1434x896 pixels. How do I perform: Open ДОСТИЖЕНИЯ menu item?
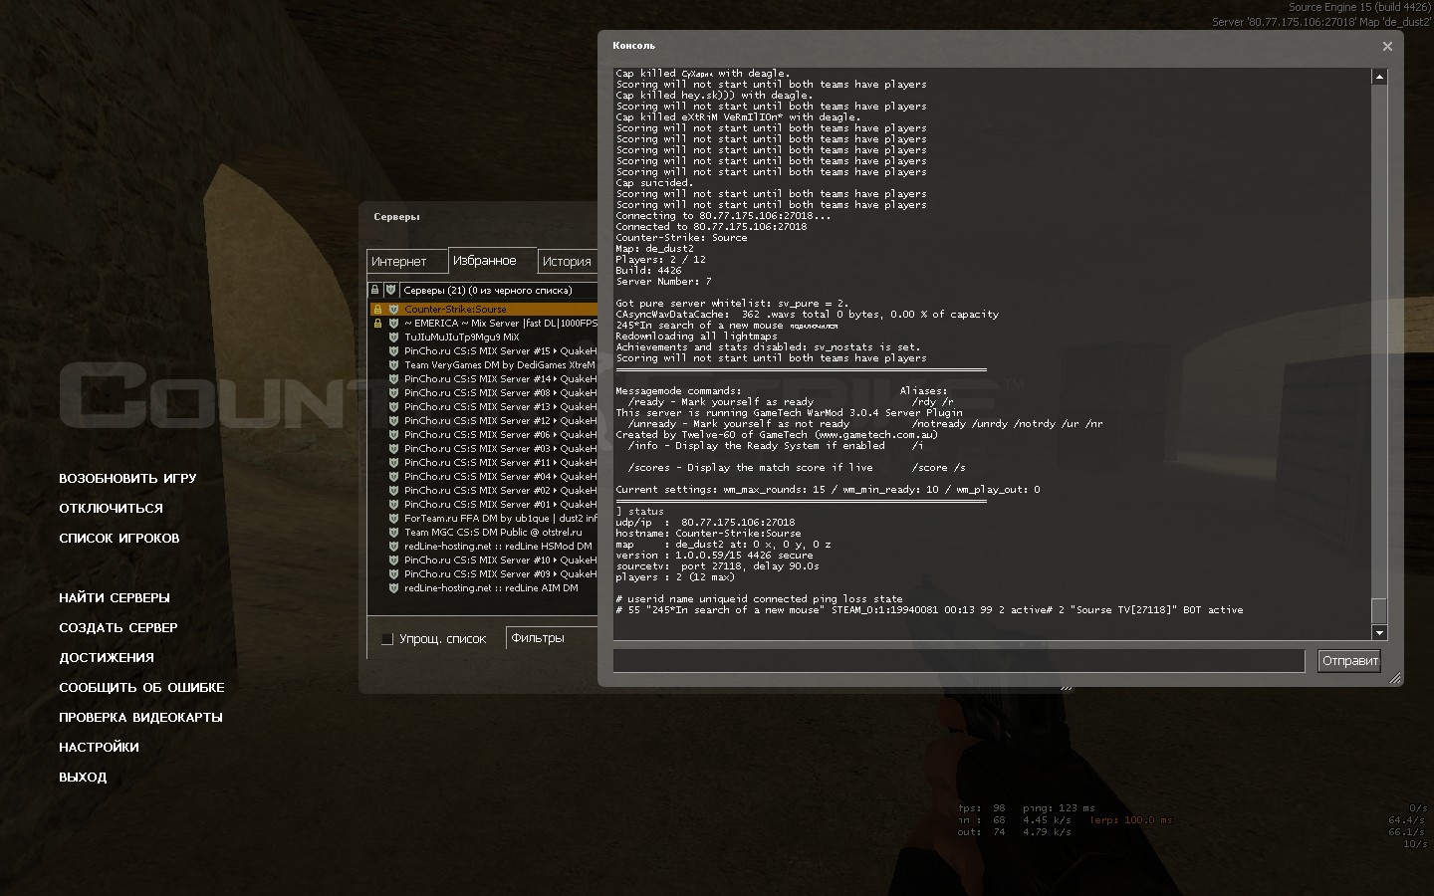107,658
